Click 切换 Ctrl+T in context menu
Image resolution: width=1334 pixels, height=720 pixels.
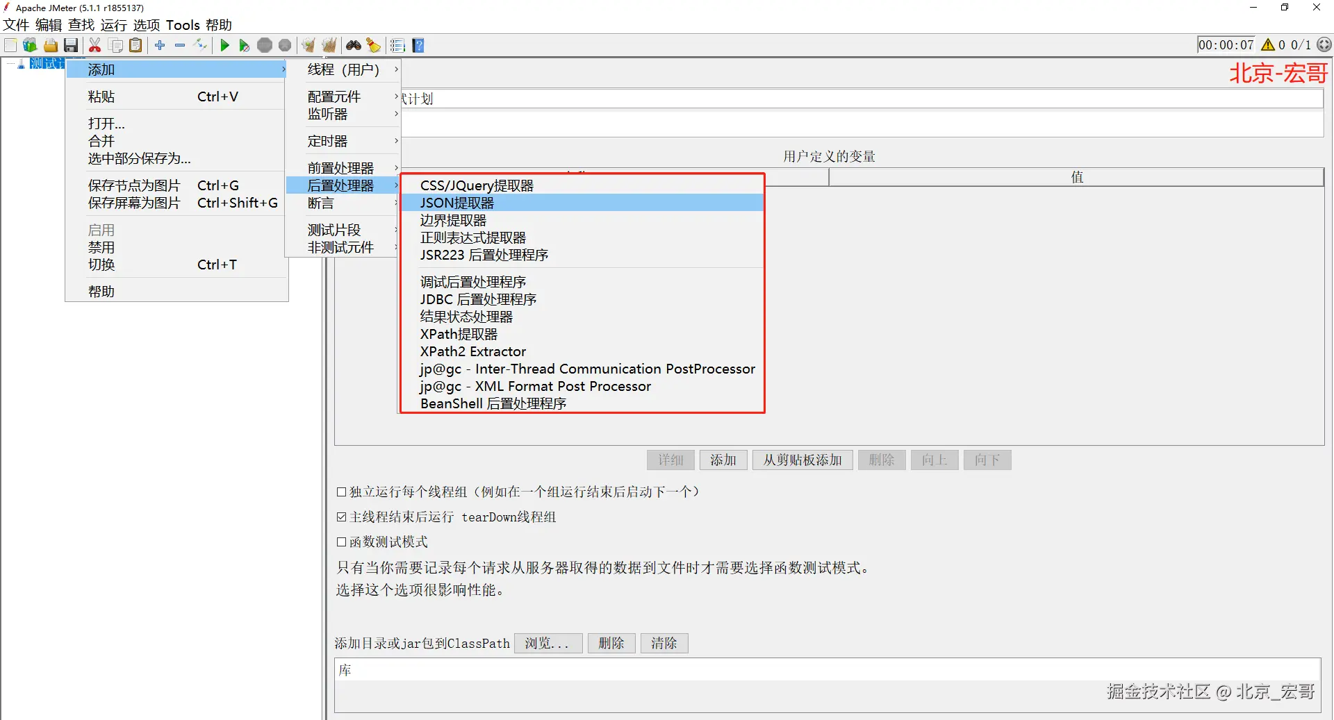pos(176,265)
